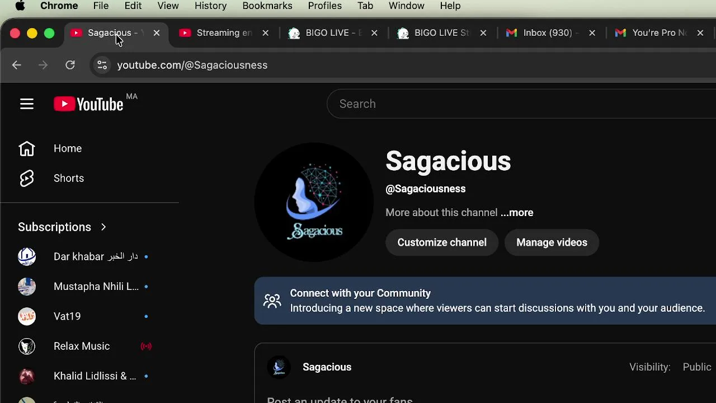Click the Sagacious name in post box

pos(327,367)
